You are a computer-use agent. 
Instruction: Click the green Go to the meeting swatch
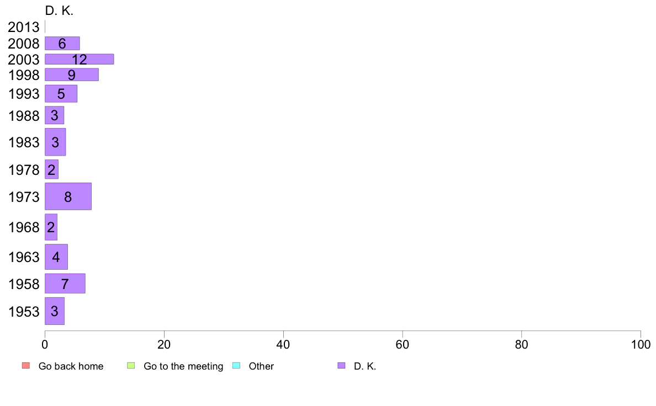point(131,365)
